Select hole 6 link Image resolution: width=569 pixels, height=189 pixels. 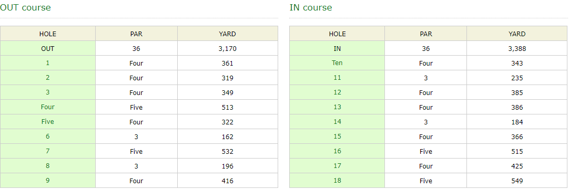tap(47, 136)
